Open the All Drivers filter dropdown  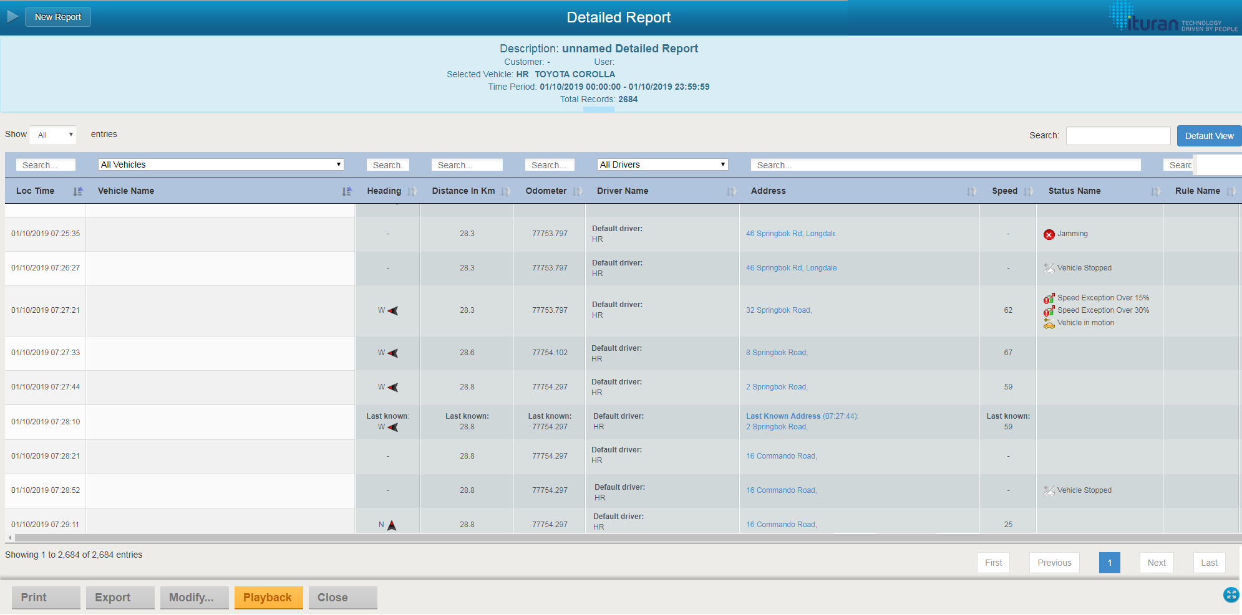tap(662, 164)
